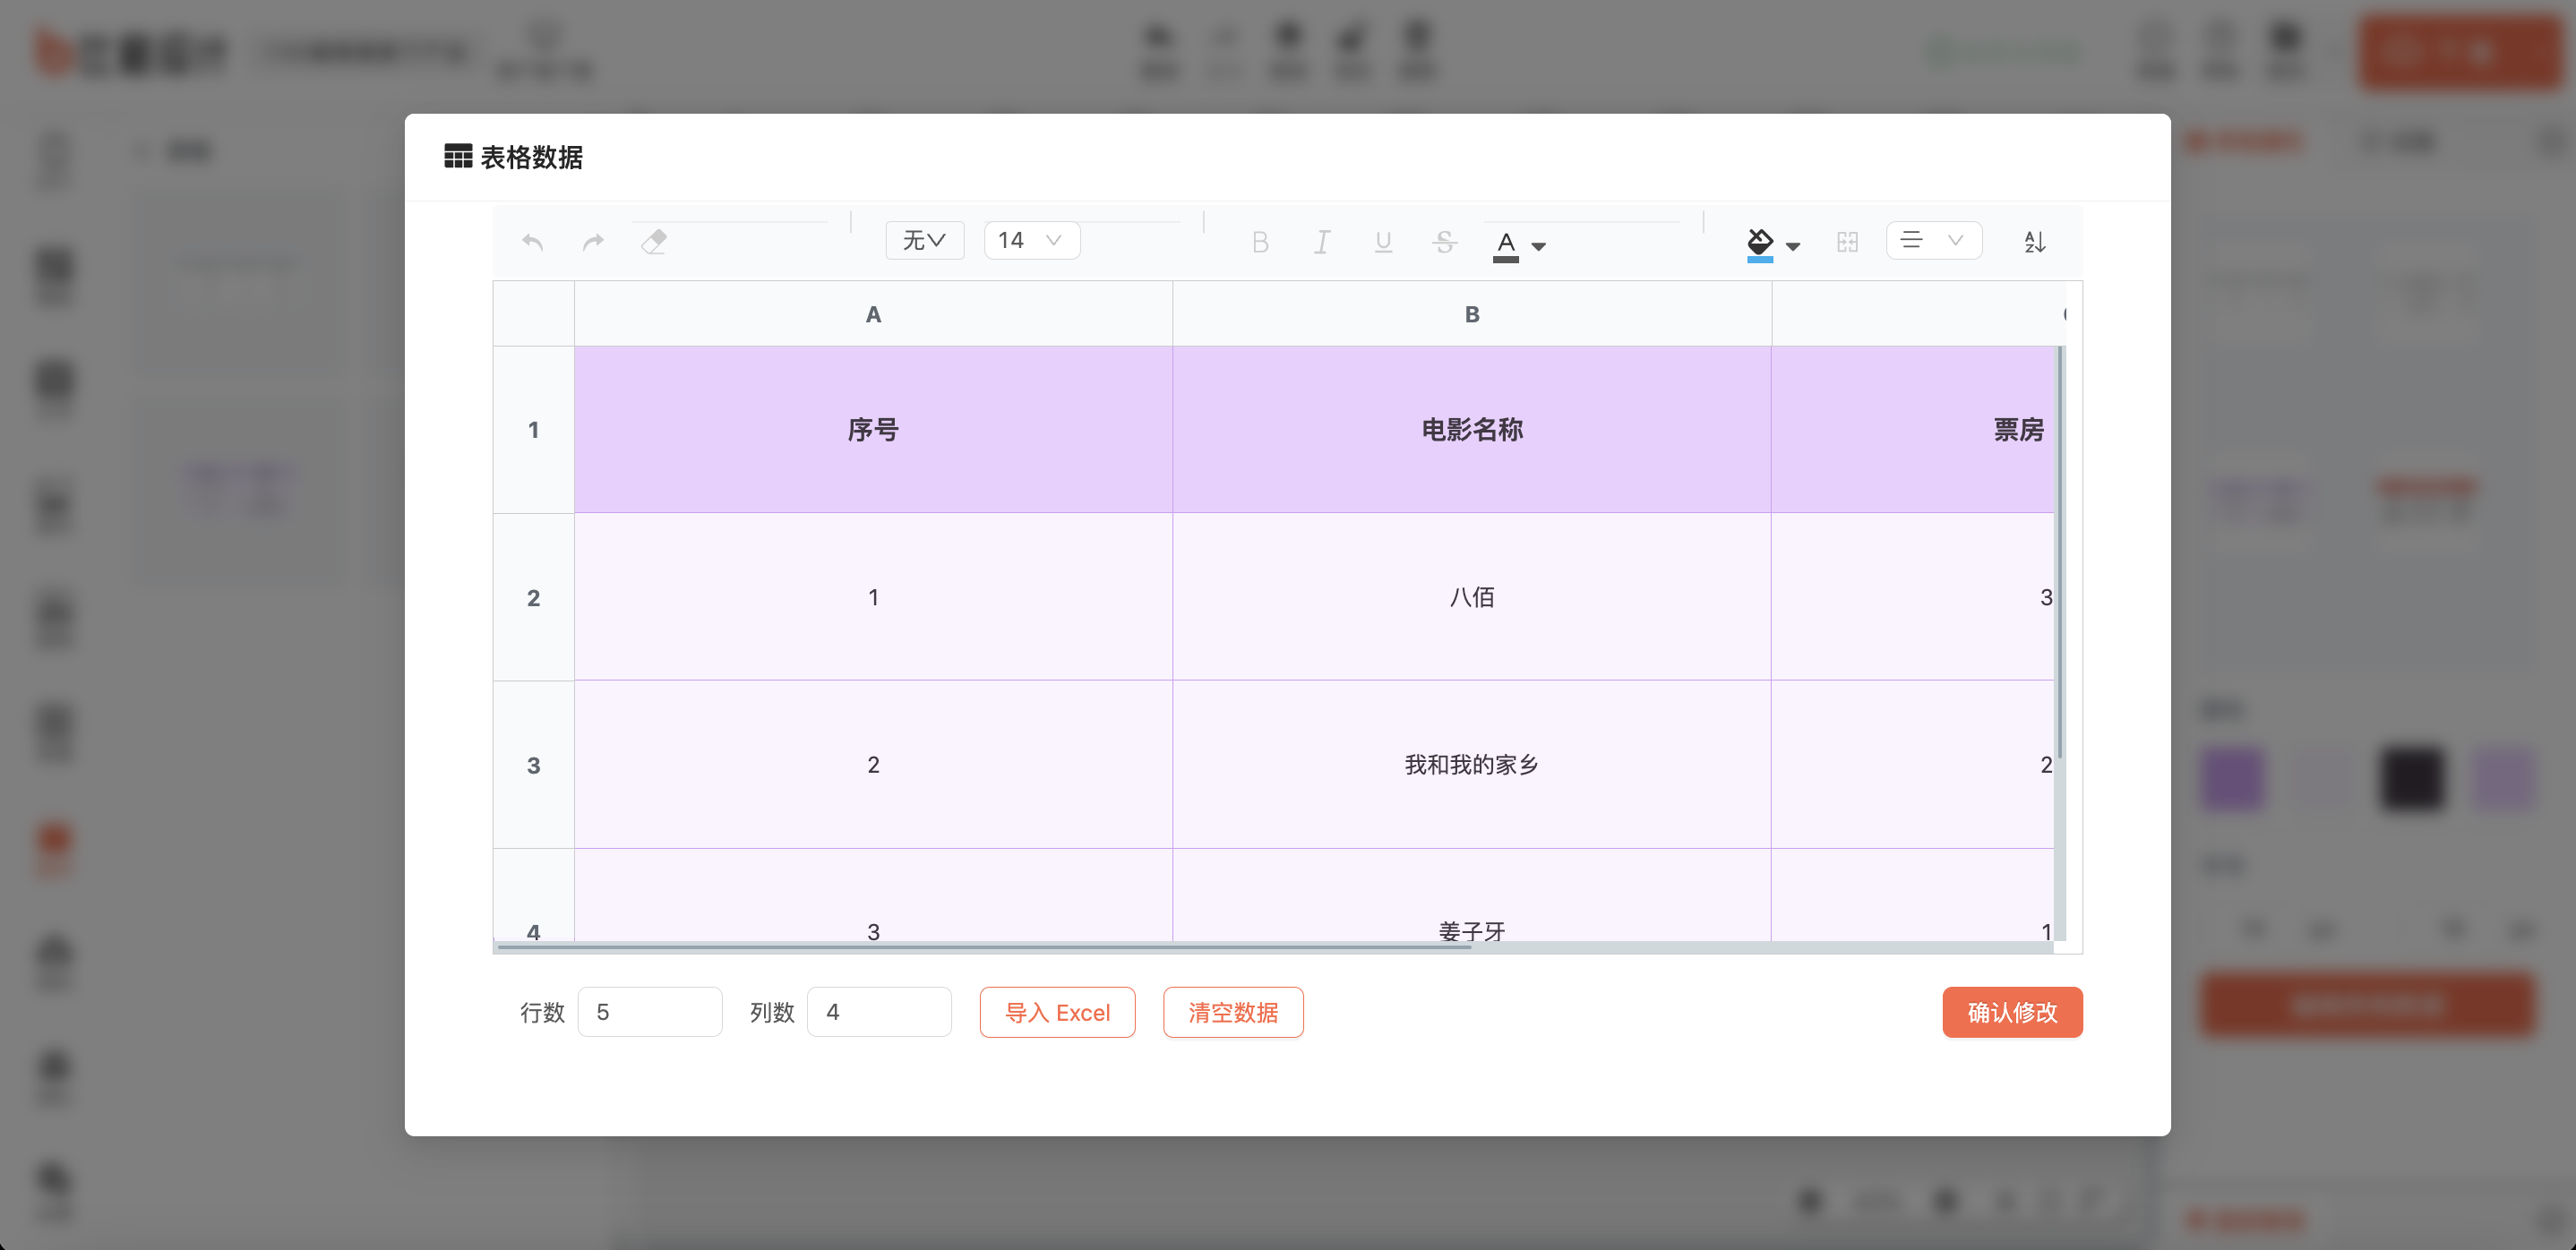2576x1250 pixels.
Task: Toggle bold formatting
Action: pos(1260,242)
